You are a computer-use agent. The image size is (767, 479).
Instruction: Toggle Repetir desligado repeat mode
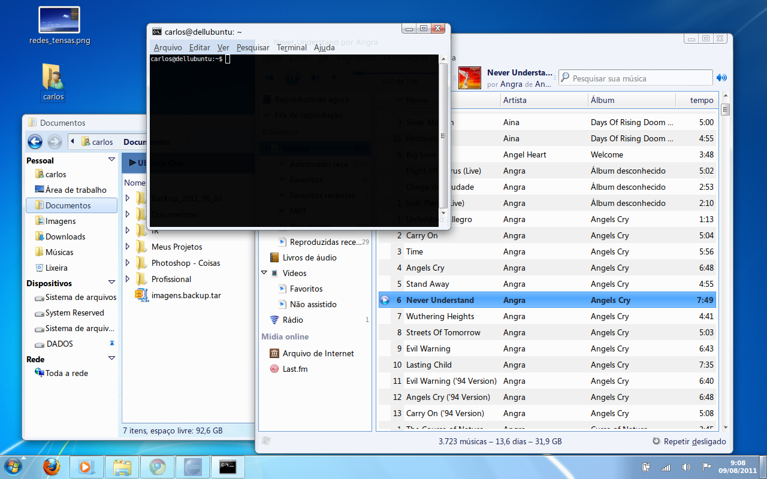click(x=689, y=441)
